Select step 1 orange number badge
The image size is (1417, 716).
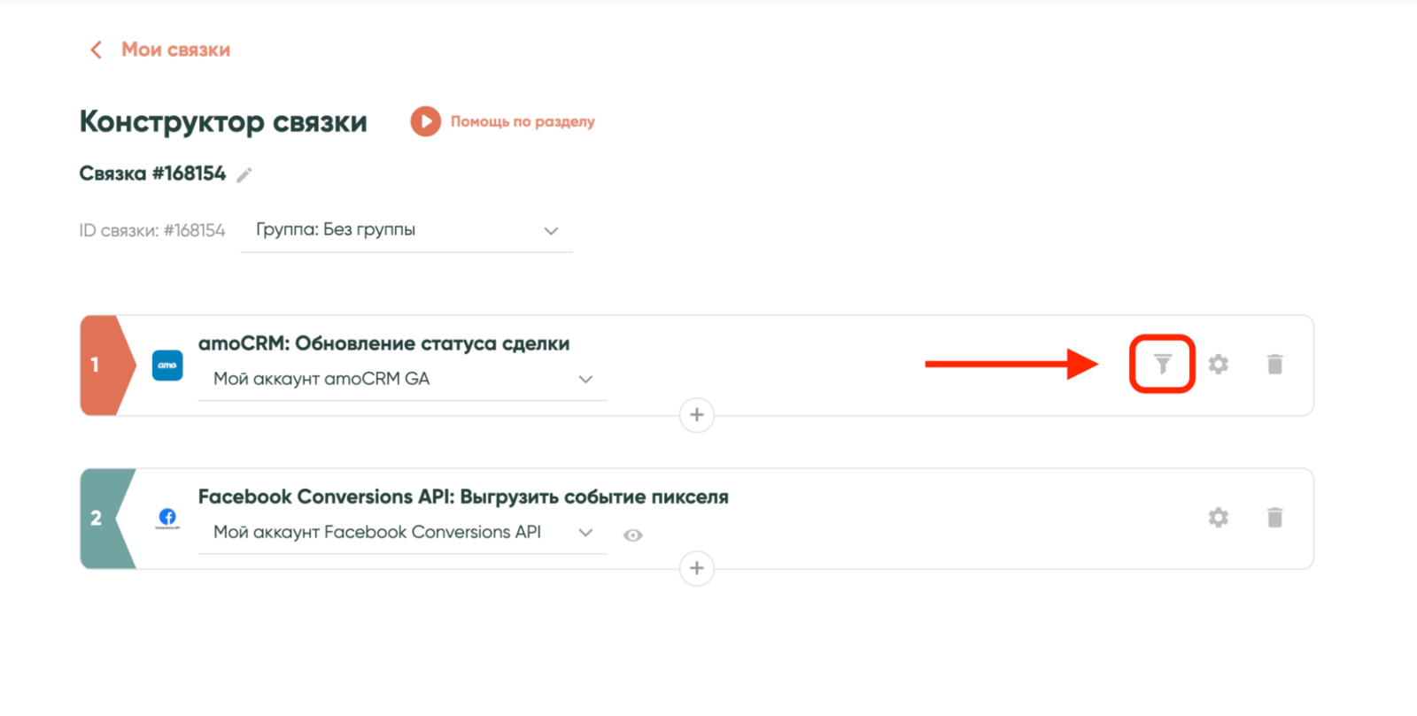[x=97, y=365]
